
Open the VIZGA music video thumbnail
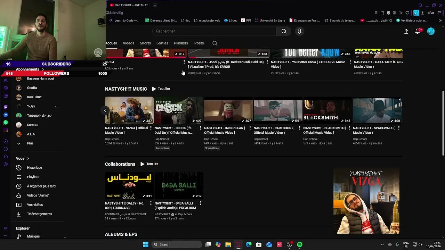[x=129, y=110]
